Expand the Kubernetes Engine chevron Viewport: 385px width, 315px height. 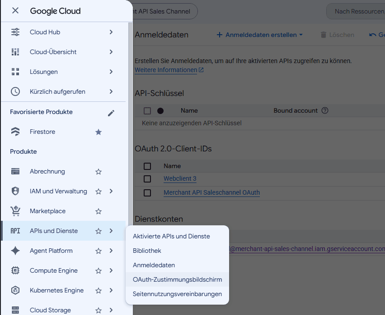[111, 290]
